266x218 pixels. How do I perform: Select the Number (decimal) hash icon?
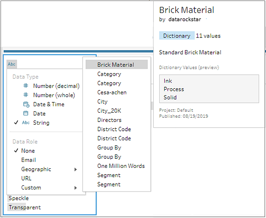[x=26, y=86]
